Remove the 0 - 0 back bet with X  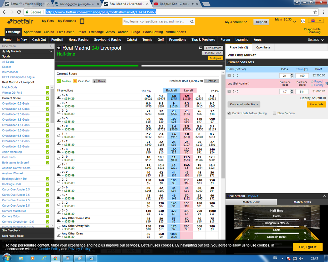pyautogui.click(x=229, y=75)
